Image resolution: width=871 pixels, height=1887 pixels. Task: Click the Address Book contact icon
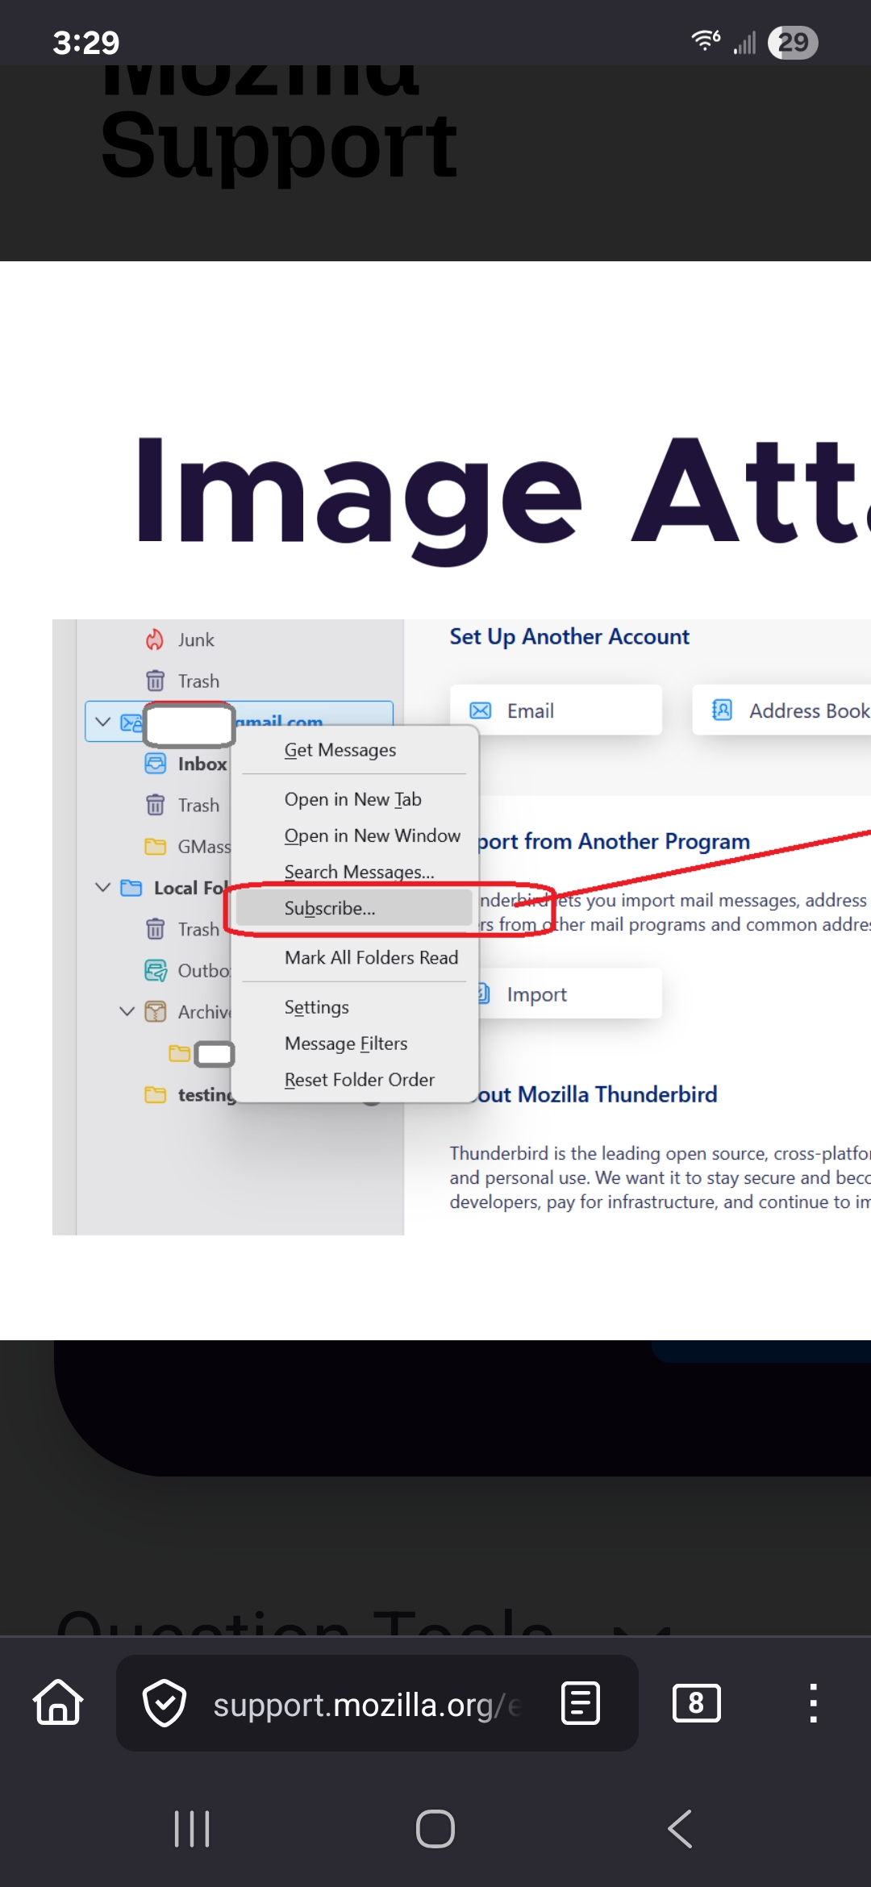click(x=723, y=710)
